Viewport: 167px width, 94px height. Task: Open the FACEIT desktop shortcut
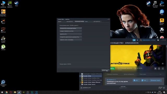coord(3,21)
